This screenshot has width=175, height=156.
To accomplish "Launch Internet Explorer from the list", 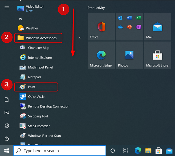I will point(36,57).
